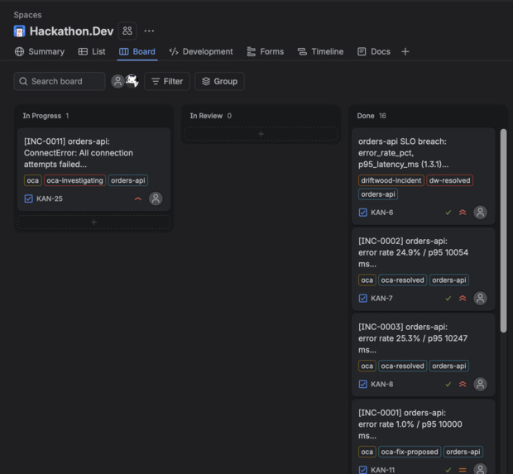The height and width of the screenshot is (474, 513).
Task: Click the dw-resolved label
Action: point(449,180)
